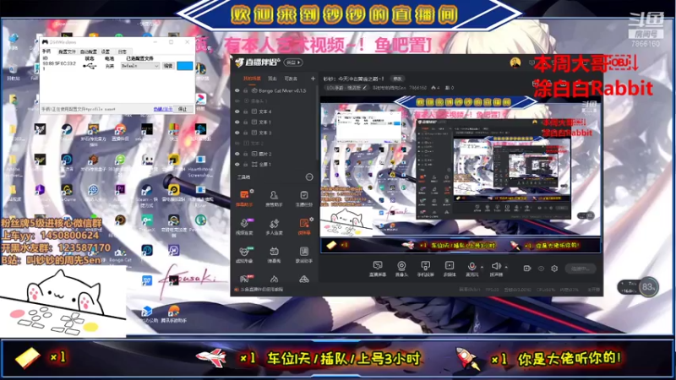
Task: Click the lock icon on the 文本 4 source
Action: tap(245, 111)
